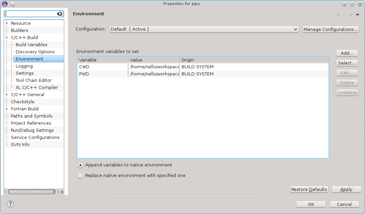
Task: Expand the Resource tree node
Action: coord(7,23)
